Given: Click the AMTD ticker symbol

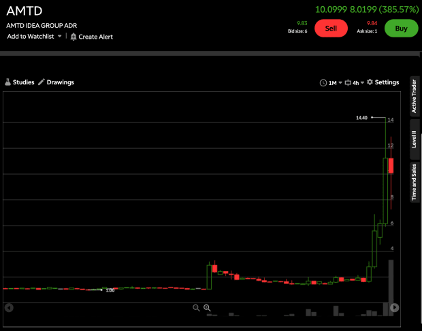Looking at the screenshot, I should click(x=25, y=11).
